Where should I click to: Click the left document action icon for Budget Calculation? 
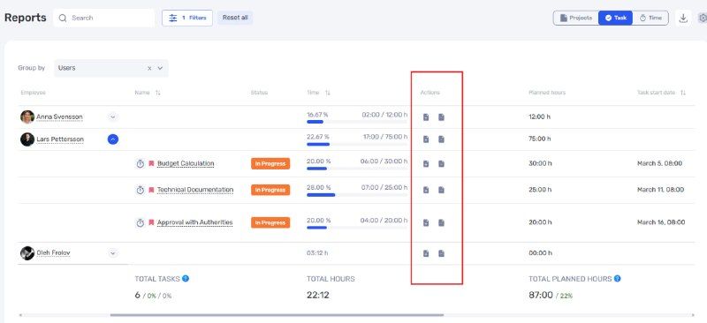click(426, 163)
